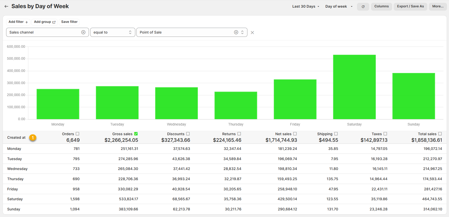Click the Add filter plus button
The image size is (449, 217).
[x=18, y=22]
